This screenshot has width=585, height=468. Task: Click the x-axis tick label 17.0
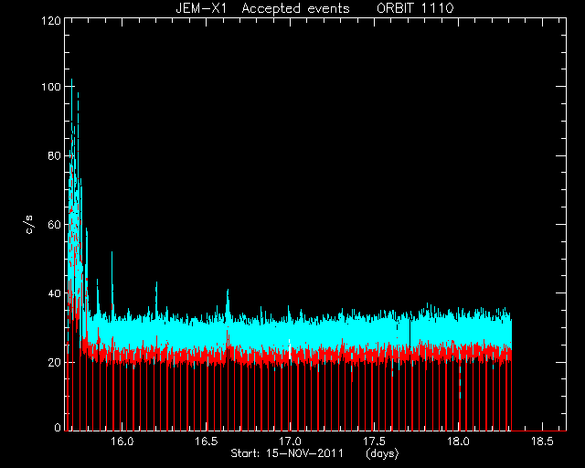(x=290, y=441)
